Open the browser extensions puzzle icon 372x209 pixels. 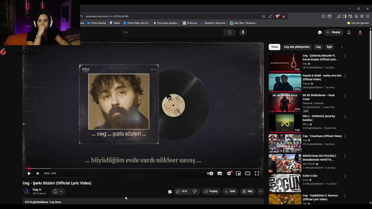(x=323, y=16)
